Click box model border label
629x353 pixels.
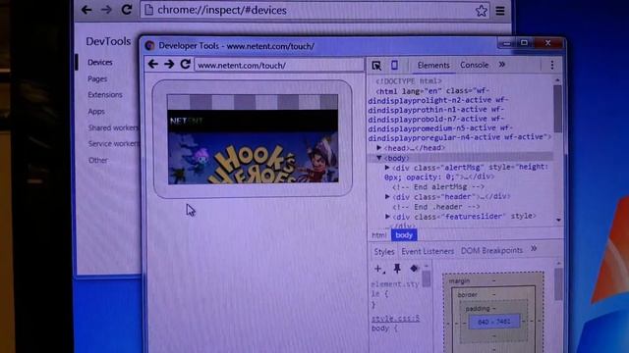pyautogui.click(x=468, y=294)
